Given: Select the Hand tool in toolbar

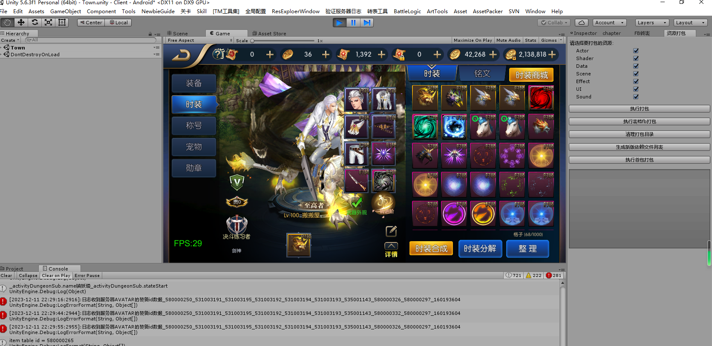Looking at the screenshot, I should 7,23.
